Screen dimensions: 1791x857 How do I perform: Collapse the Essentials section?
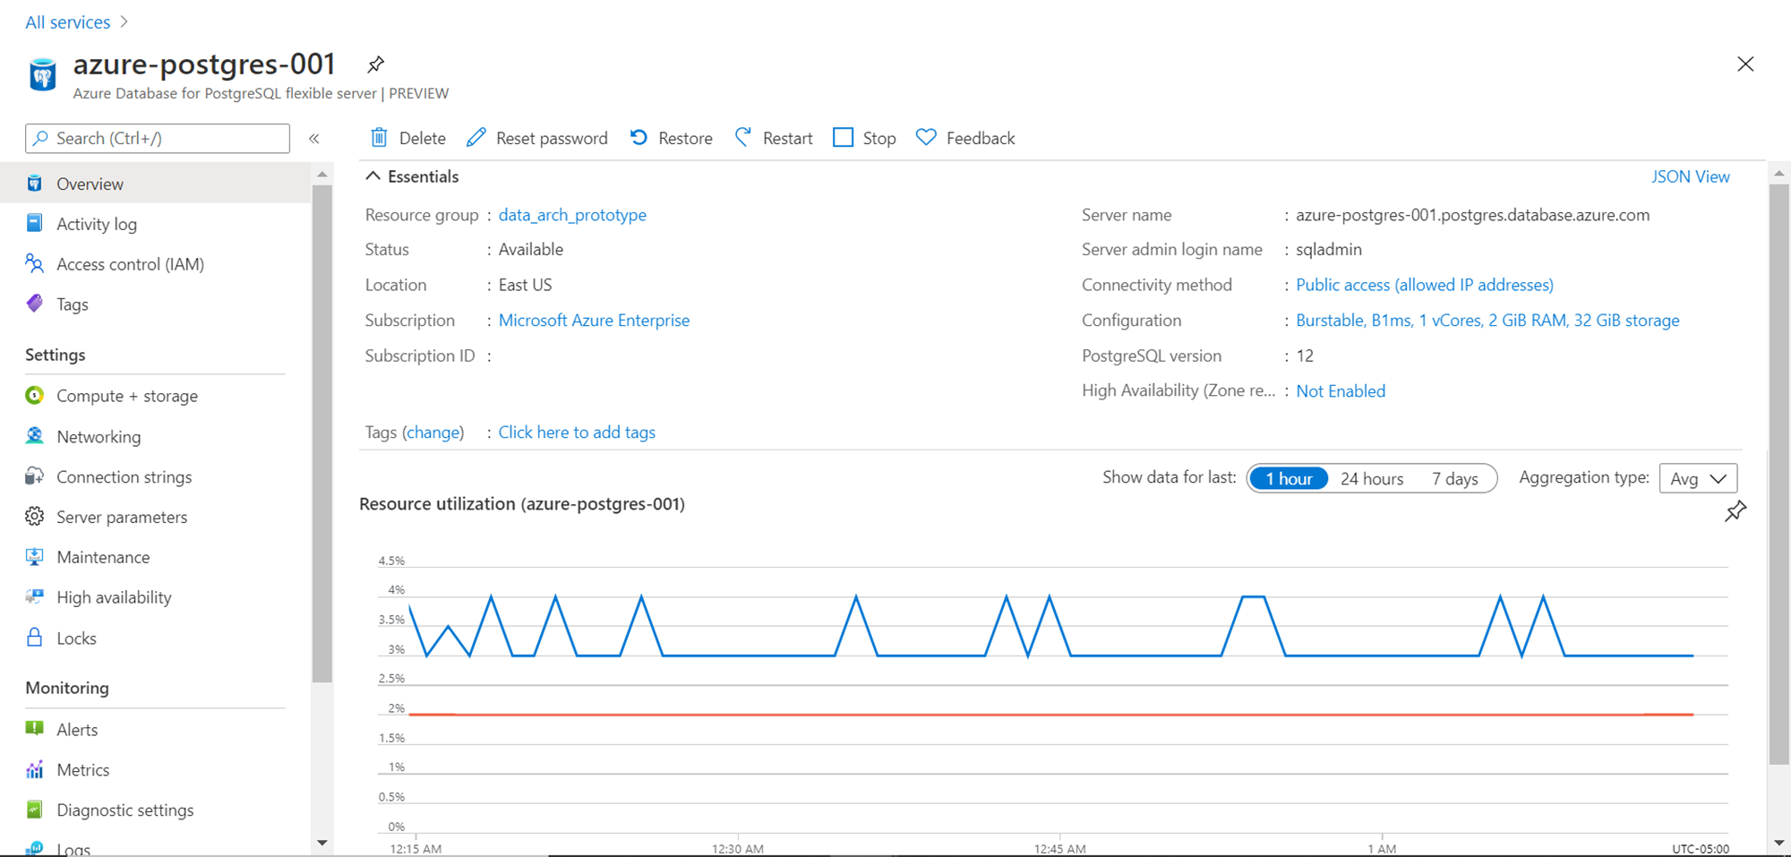click(x=373, y=176)
